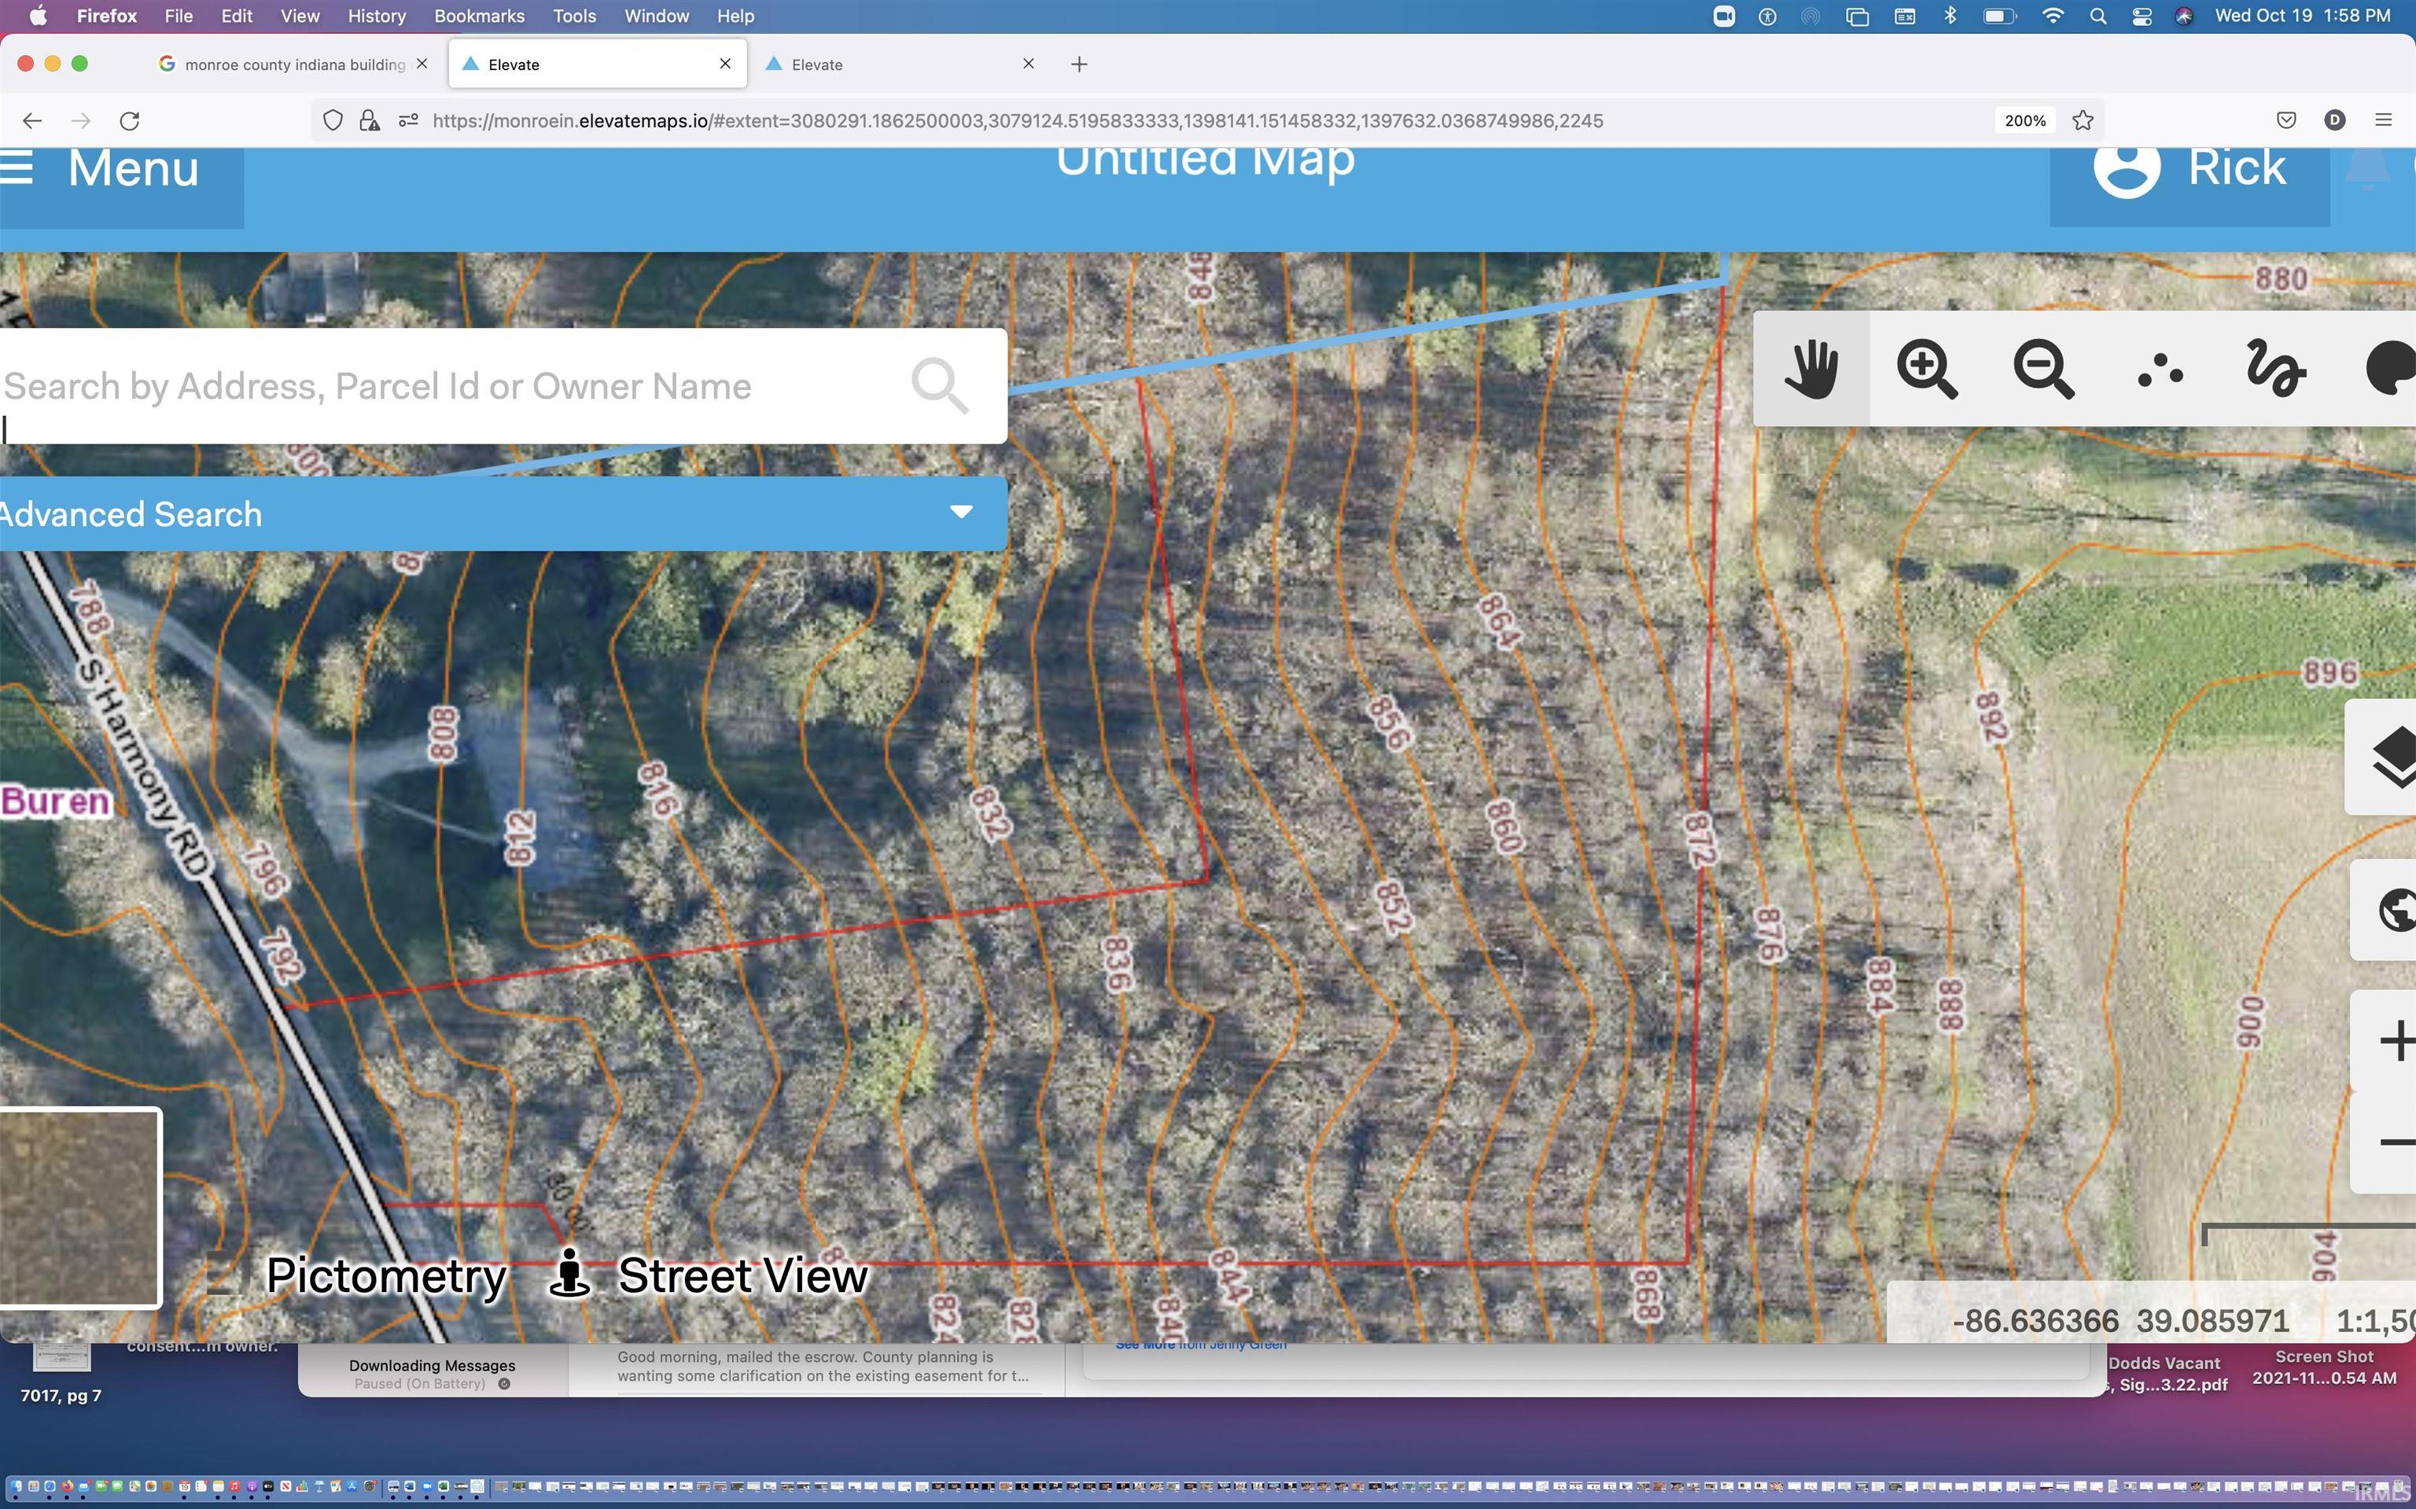Bookmark page with star icon
Image resolution: width=2416 pixels, height=1509 pixels.
(x=2082, y=121)
